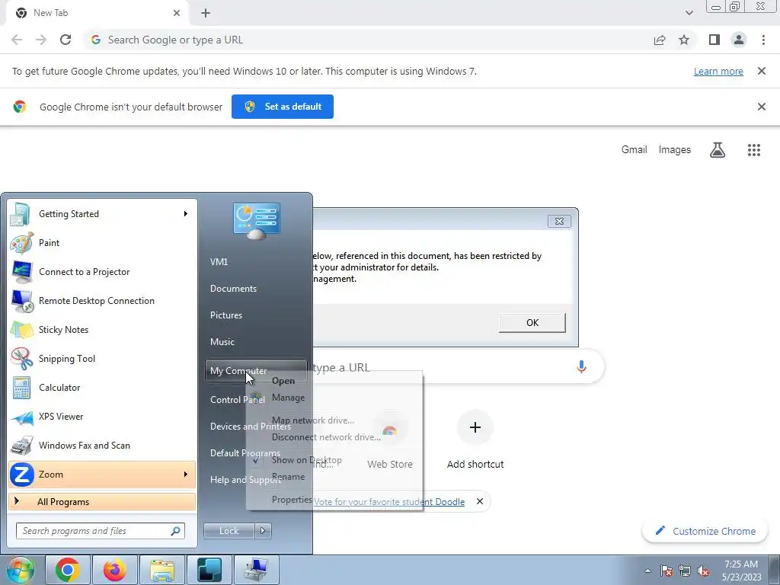This screenshot has height=585, width=780.
Task: Open a new tab with plus button
Action: coord(206,13)
